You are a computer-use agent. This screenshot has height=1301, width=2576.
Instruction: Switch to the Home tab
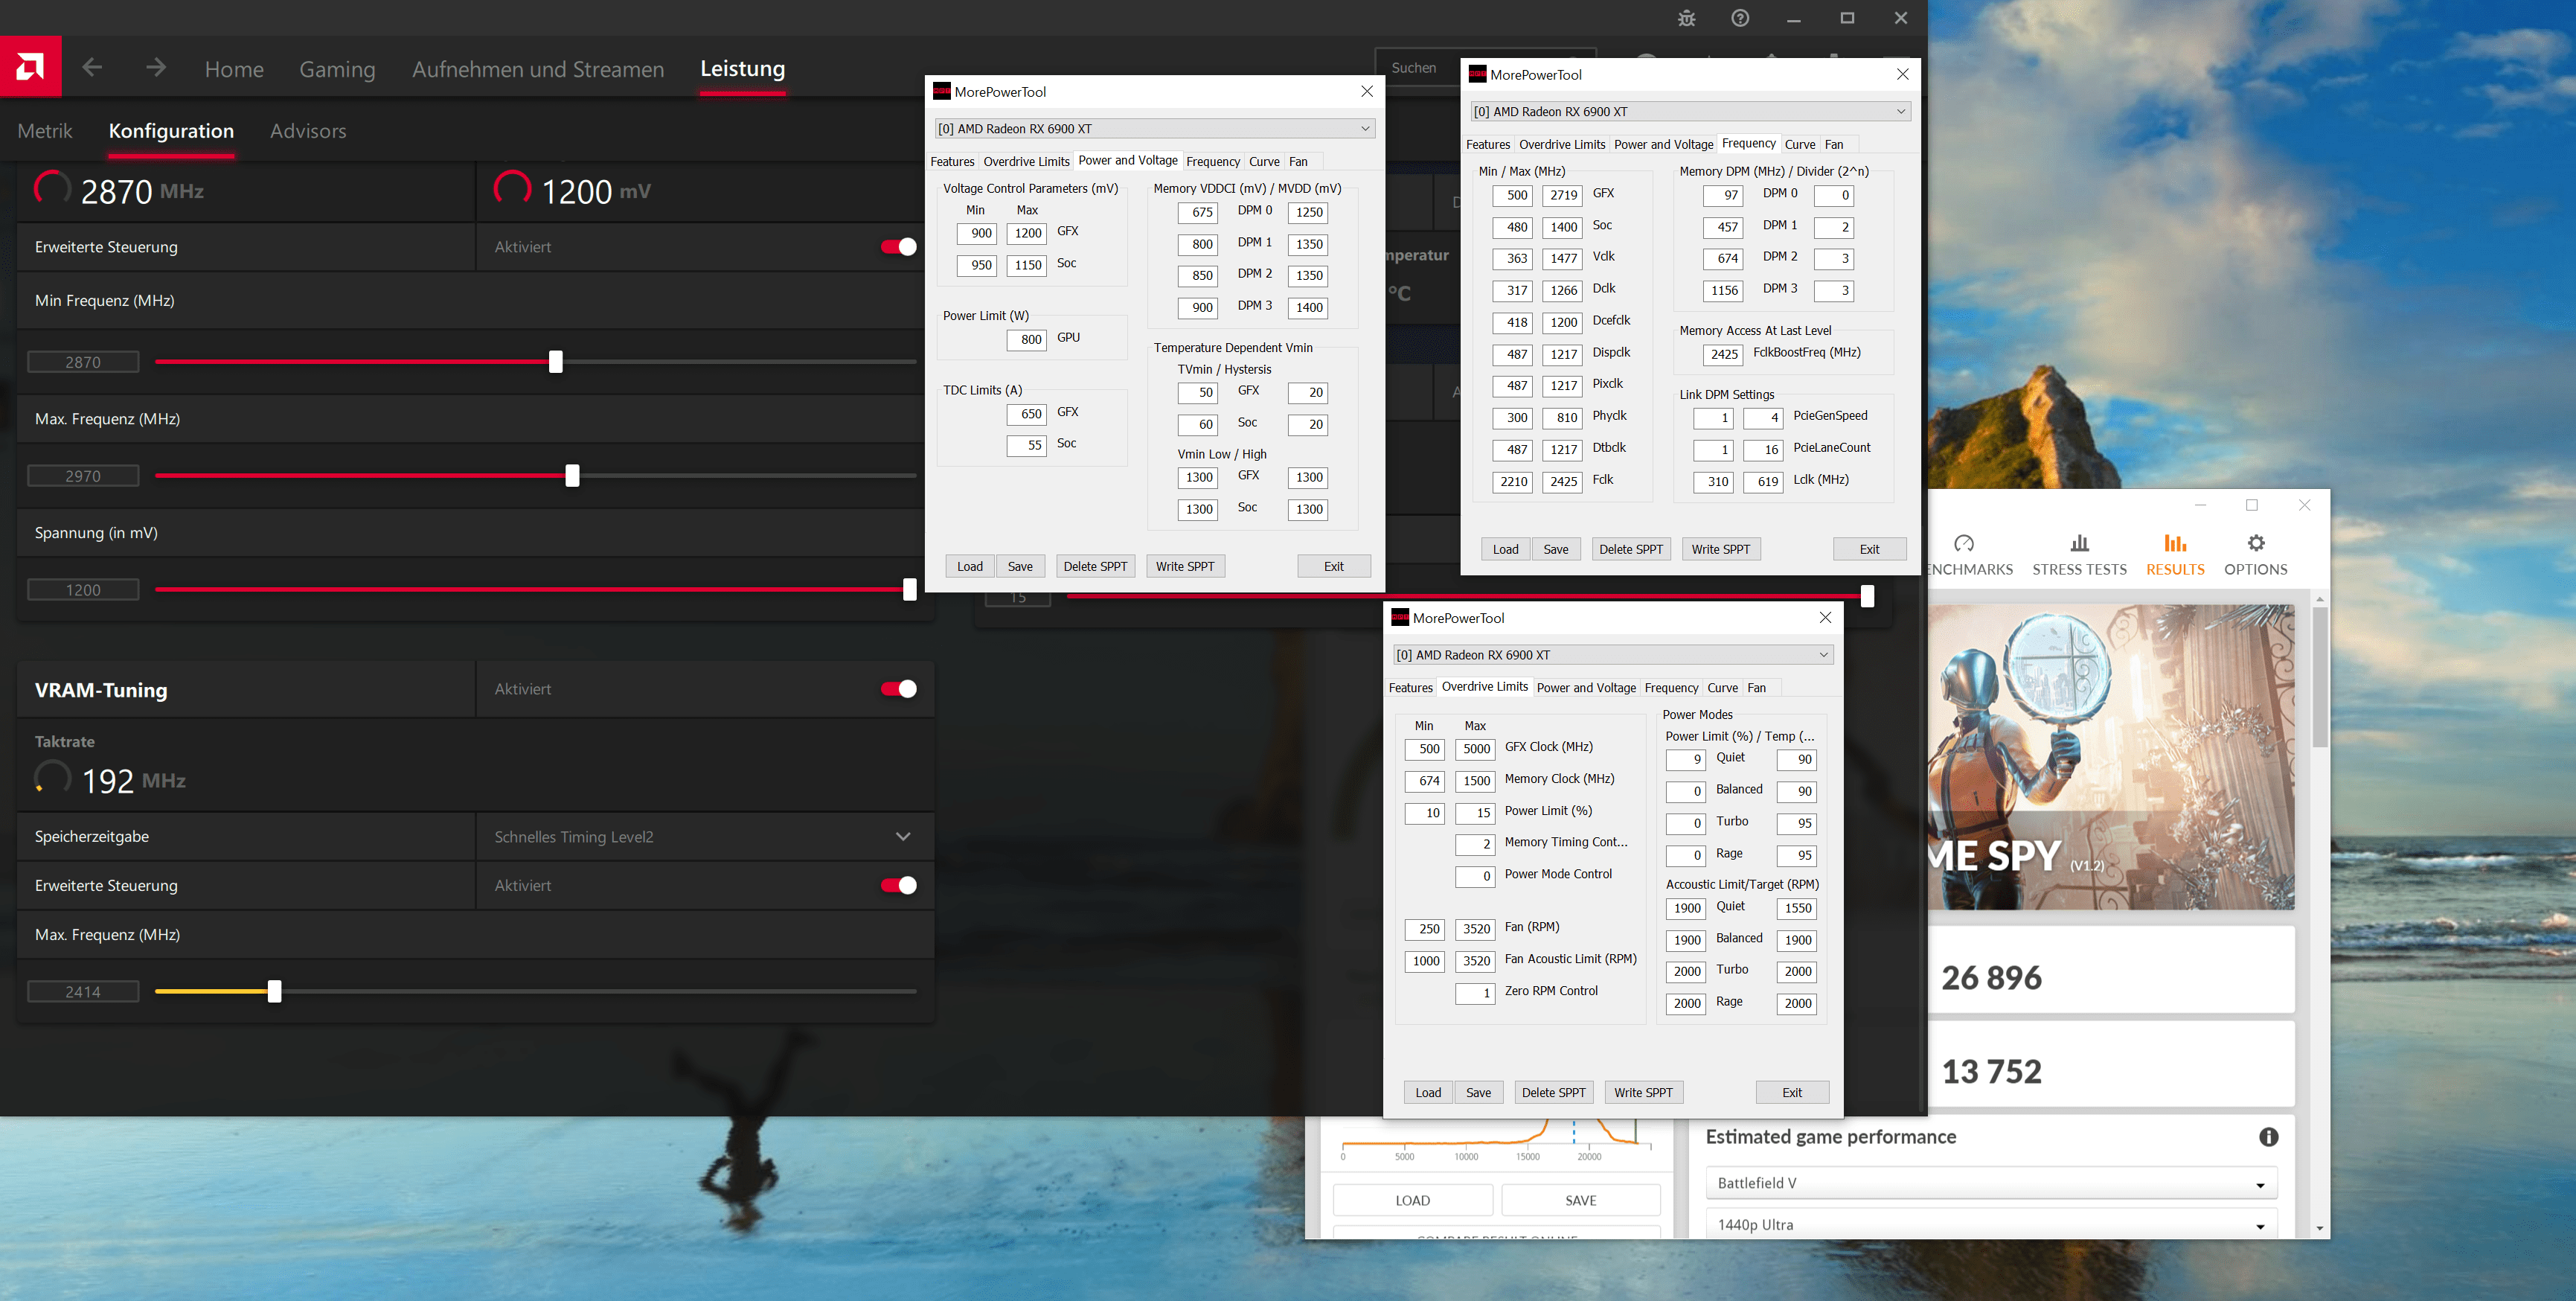234,69
